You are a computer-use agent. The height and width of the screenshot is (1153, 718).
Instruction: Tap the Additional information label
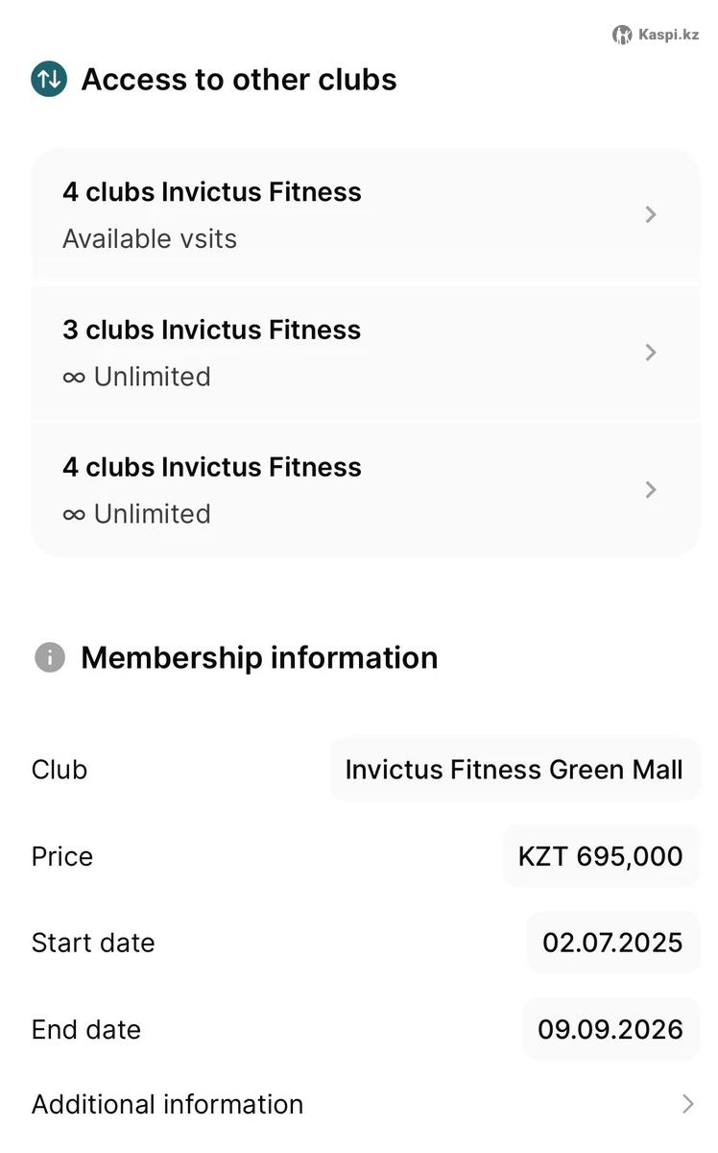tap(167, 1104)
